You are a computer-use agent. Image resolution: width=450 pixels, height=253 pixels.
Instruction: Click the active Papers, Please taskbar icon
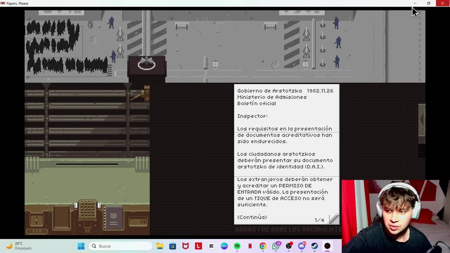327,246
